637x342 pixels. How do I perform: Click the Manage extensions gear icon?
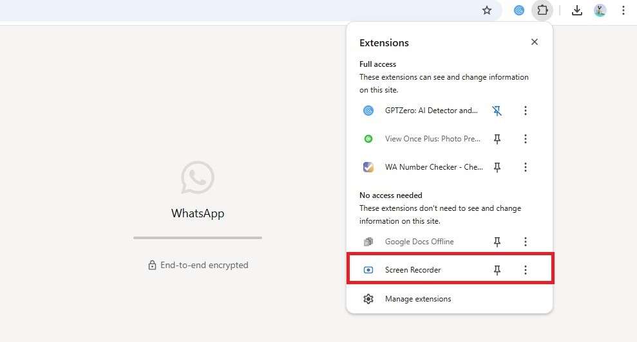[x=368, y=299]
